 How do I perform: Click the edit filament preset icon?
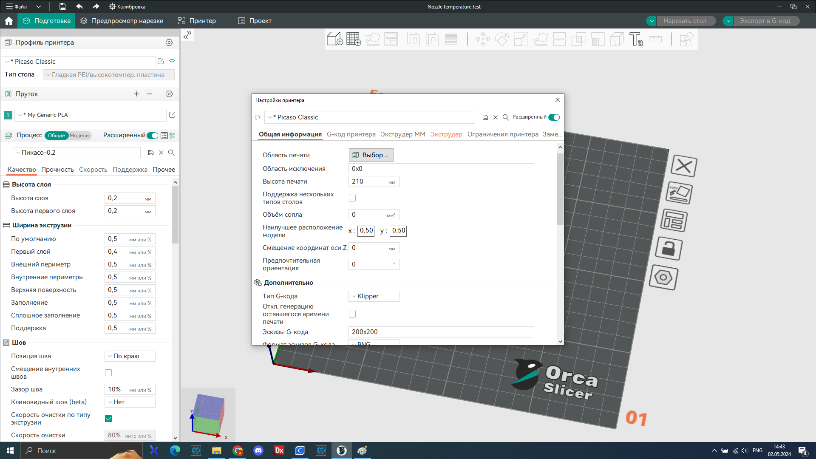172,115
